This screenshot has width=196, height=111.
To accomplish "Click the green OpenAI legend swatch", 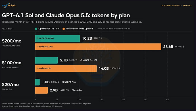I will click(36, 29).
